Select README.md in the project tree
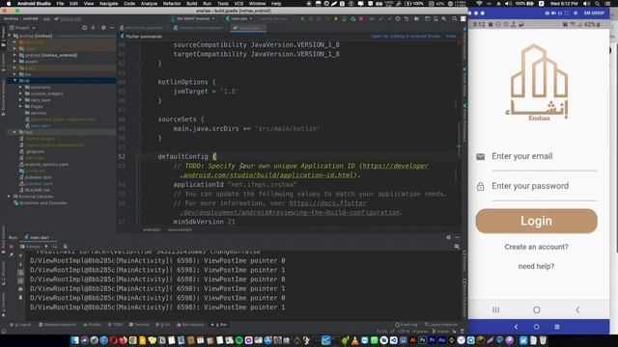618x347 pixels. (37, 190)
